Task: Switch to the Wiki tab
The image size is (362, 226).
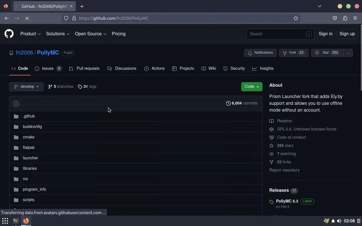Action: coord(208,69)
